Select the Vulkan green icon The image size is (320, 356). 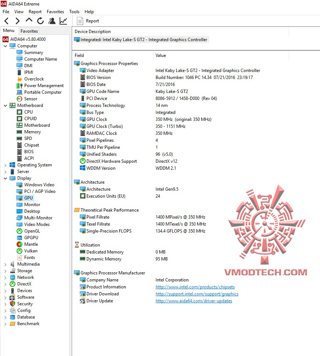(19, 251)
